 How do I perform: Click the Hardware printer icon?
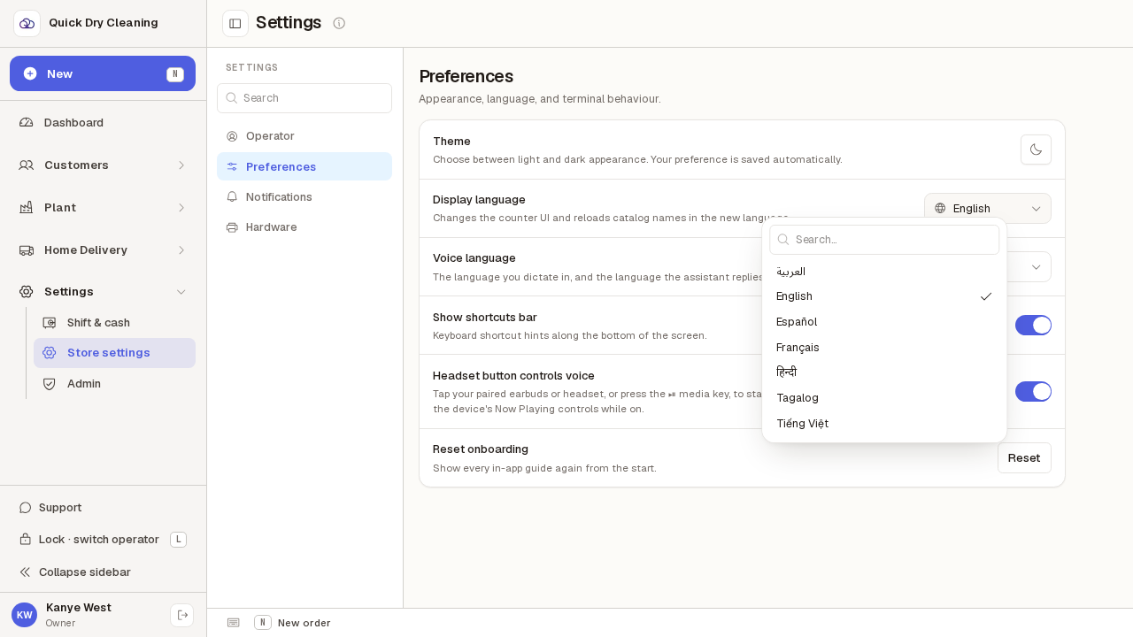click(x=232, y=226)
